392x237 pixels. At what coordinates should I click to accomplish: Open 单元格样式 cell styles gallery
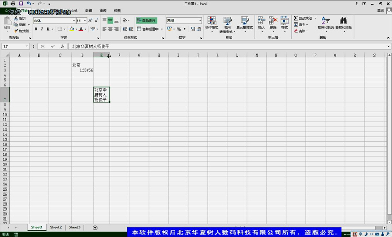click(x=244, y=25)
